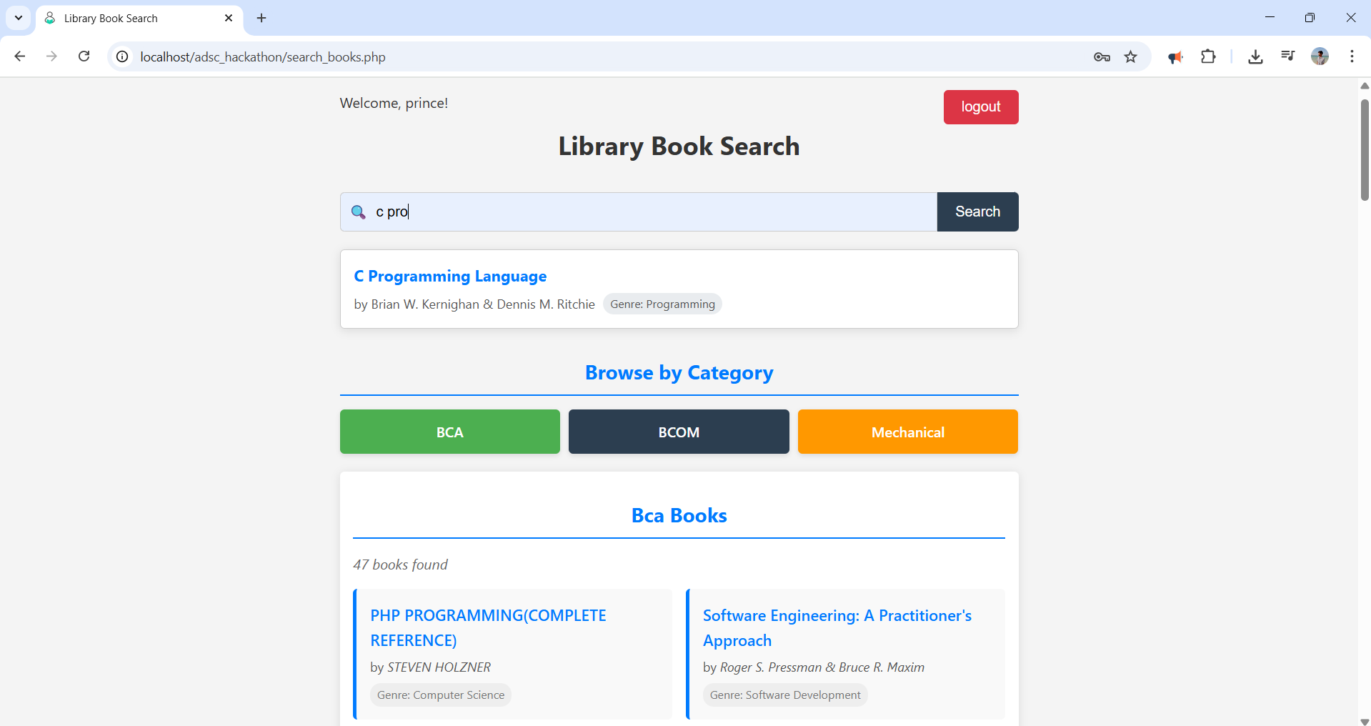This screenshot has width=1371, height=726.
Task: Open PHP PROGRAMMING(COMPLETE REFERENCE) book
Action: click(488, 628)
